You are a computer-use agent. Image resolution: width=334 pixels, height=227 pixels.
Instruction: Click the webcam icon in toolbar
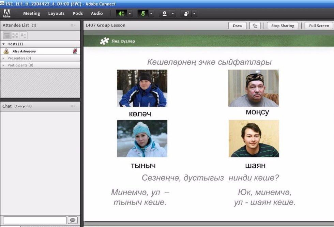click(x=165, y=14)
